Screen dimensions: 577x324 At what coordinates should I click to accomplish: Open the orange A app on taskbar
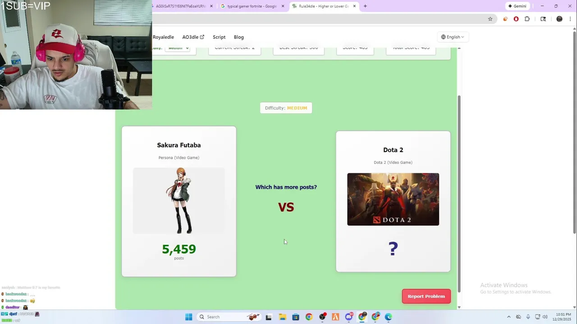(335, 317)
